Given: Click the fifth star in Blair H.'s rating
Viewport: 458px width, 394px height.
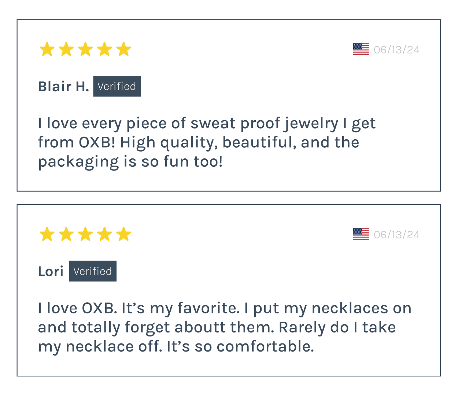Looking at the screenshot, I should point(124,49).
